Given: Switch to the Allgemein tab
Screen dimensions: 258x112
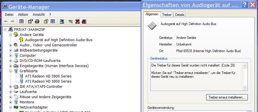Looking at the screenshot, I should [152, 14].
